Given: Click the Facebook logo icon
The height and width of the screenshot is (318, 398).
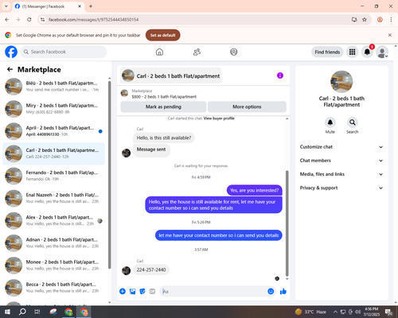Looking at the screenshot, I should 11,52.
